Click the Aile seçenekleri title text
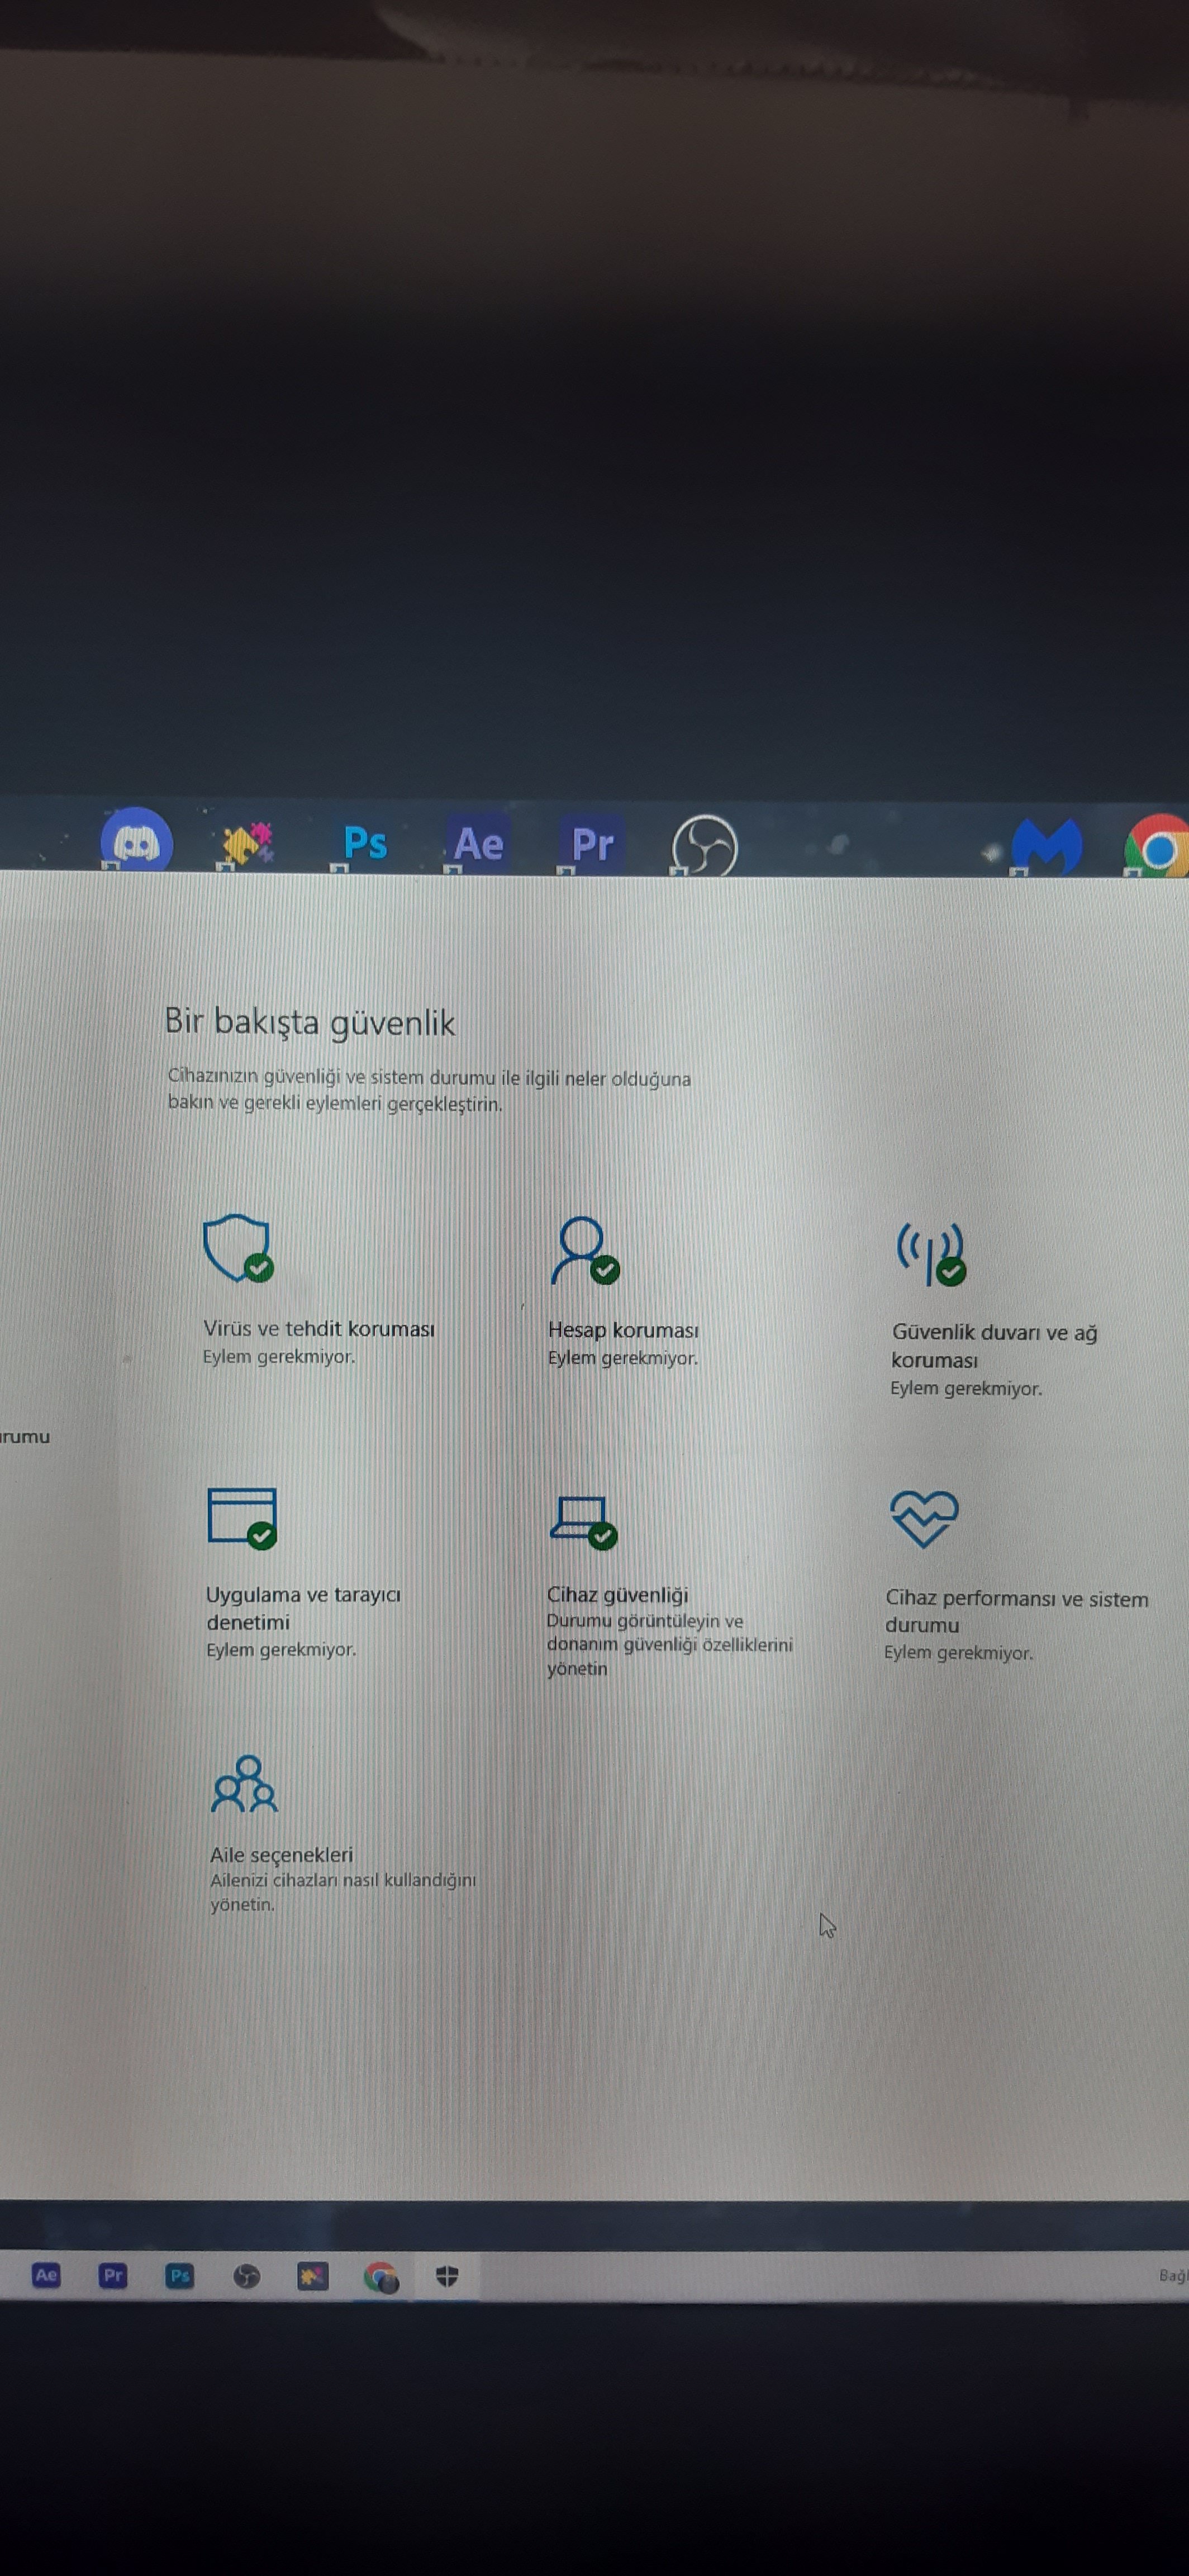 tap(280, 1854)
